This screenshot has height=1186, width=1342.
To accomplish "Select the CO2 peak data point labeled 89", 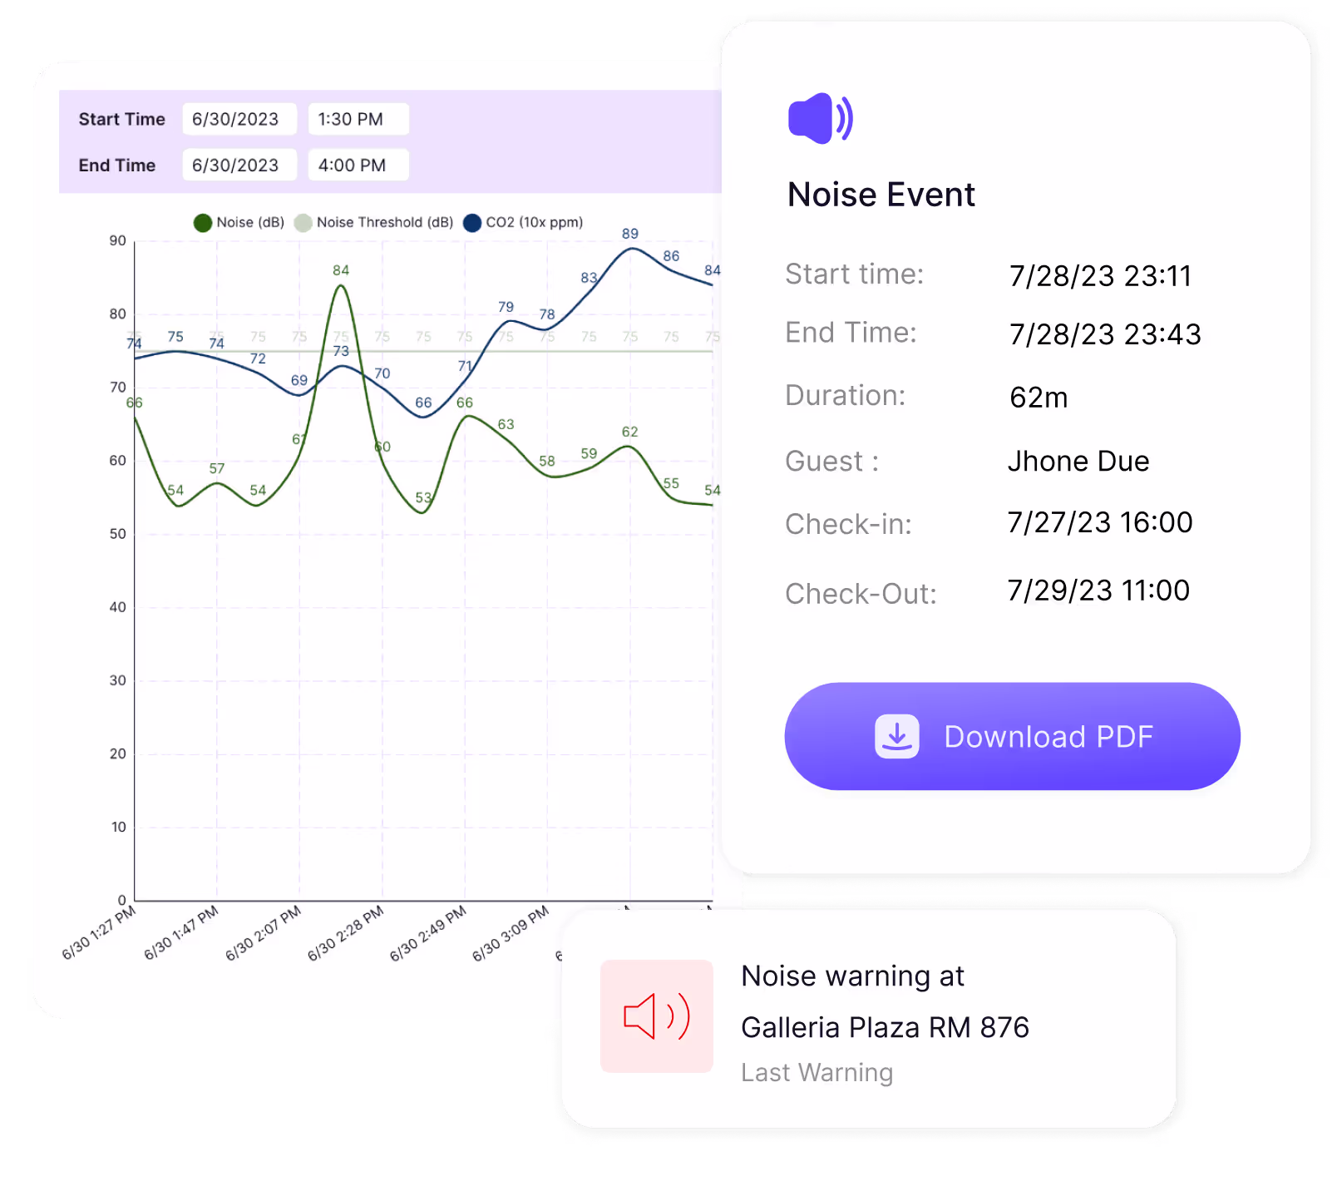I will [631, 249].
